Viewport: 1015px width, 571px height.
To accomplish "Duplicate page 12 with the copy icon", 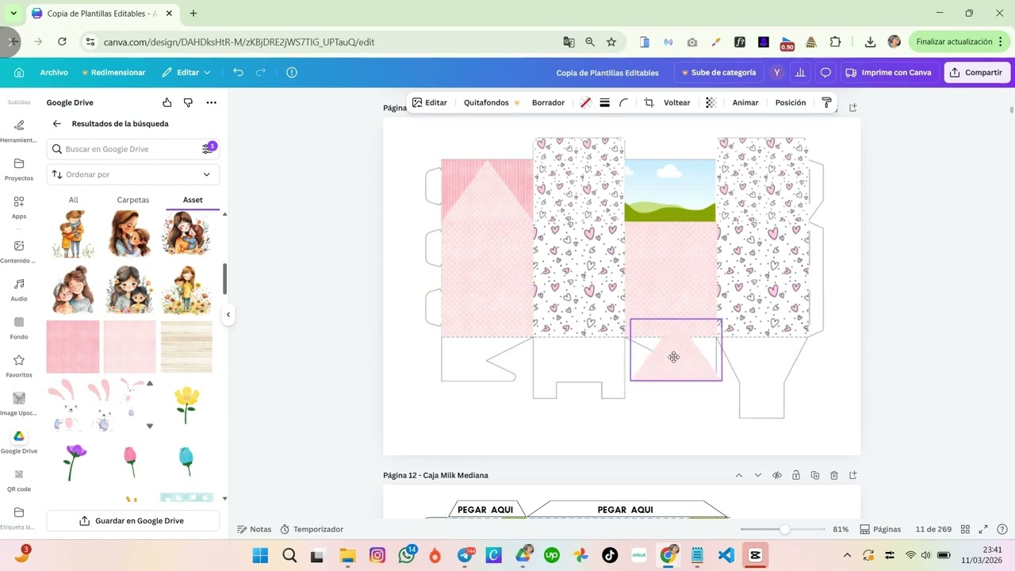I will [815, 475].
